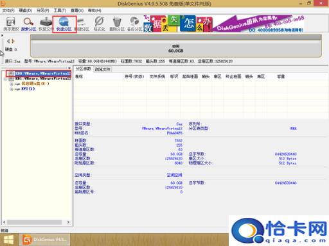Screen dimensions: 329x246
Task: Open the View (查看) menu
Action: (x=77, y=10)
